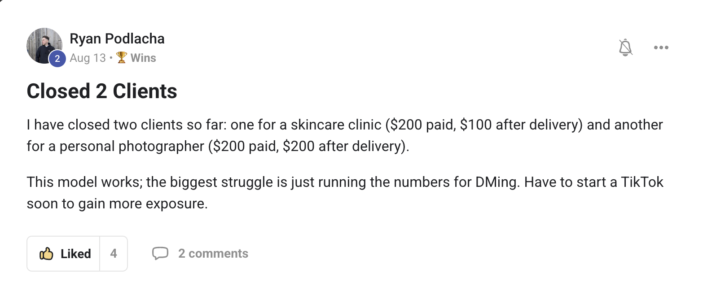Enable notifications by clicking the slashed bell
The height and width of the screenshot is (285, 703).
click(626, 47)
